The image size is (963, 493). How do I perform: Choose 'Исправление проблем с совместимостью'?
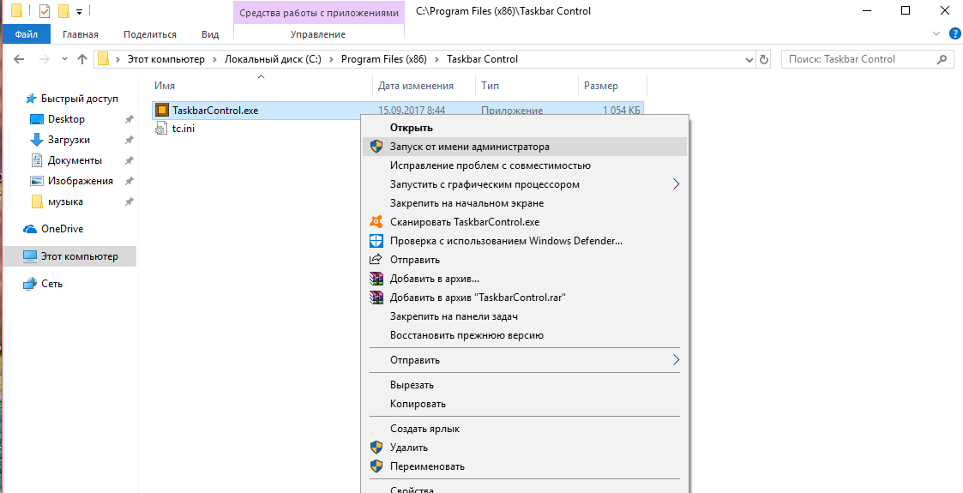click(x=525, y=165)
